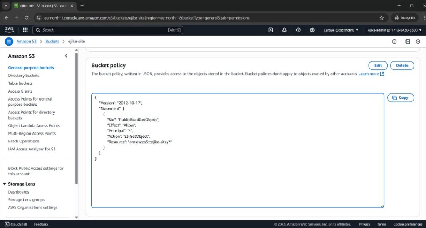This screenshot has width=426, height=228.
Task: Launch CloudShell from the top navigation bar
Action: [270, 30]
